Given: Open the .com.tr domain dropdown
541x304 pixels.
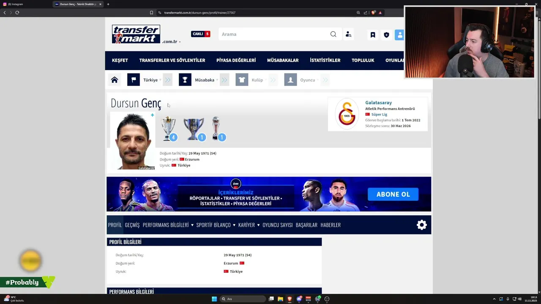Looking at the screenshot, I should [x=171, y=41].
